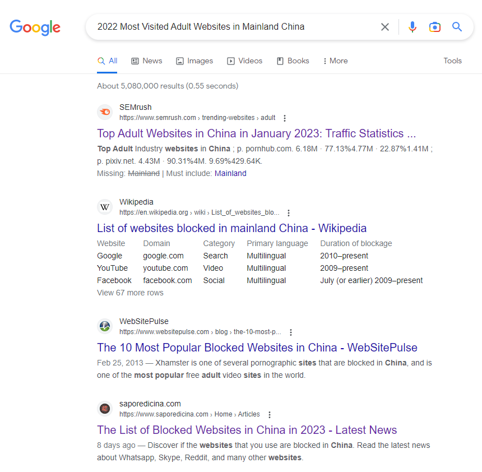The image size is (482, 472).
Task: Click the saporedicina.com URL breadcrumb
Action: (x=189, y=414)
